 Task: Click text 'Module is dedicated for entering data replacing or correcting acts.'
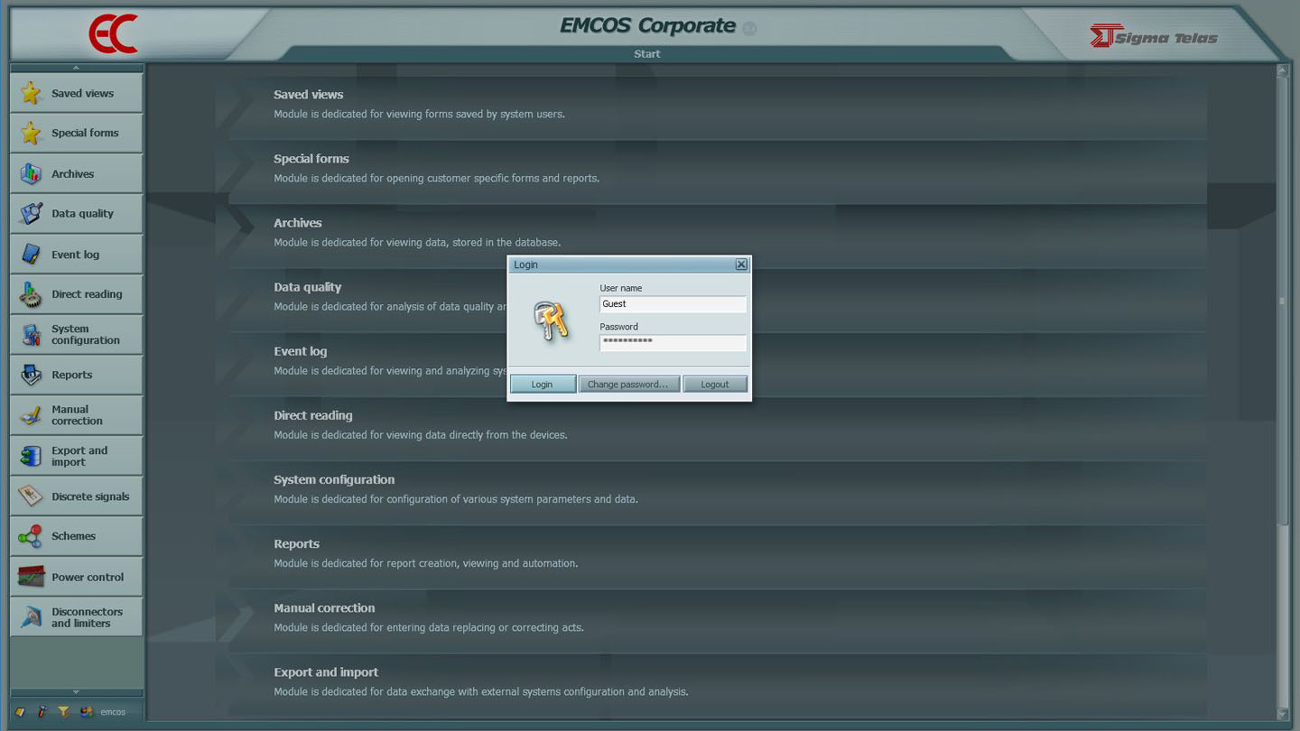click(429, 627)
